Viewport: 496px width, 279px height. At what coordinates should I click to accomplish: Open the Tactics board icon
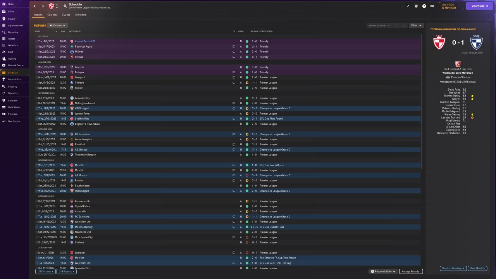tap(3, 39)
